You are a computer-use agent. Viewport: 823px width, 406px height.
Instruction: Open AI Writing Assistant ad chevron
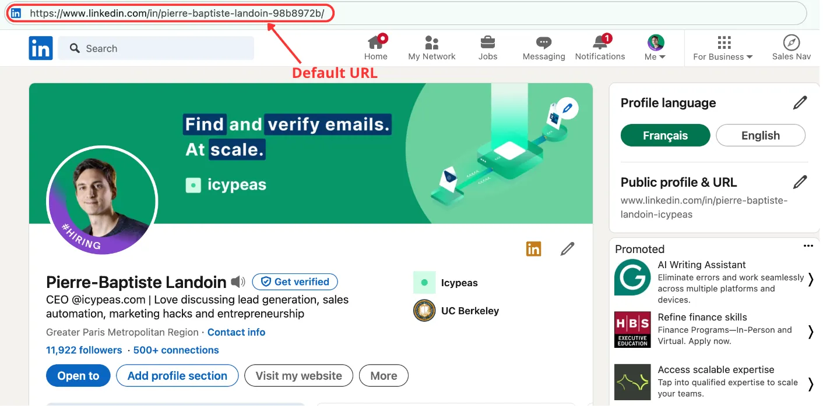tap(810, 279)
